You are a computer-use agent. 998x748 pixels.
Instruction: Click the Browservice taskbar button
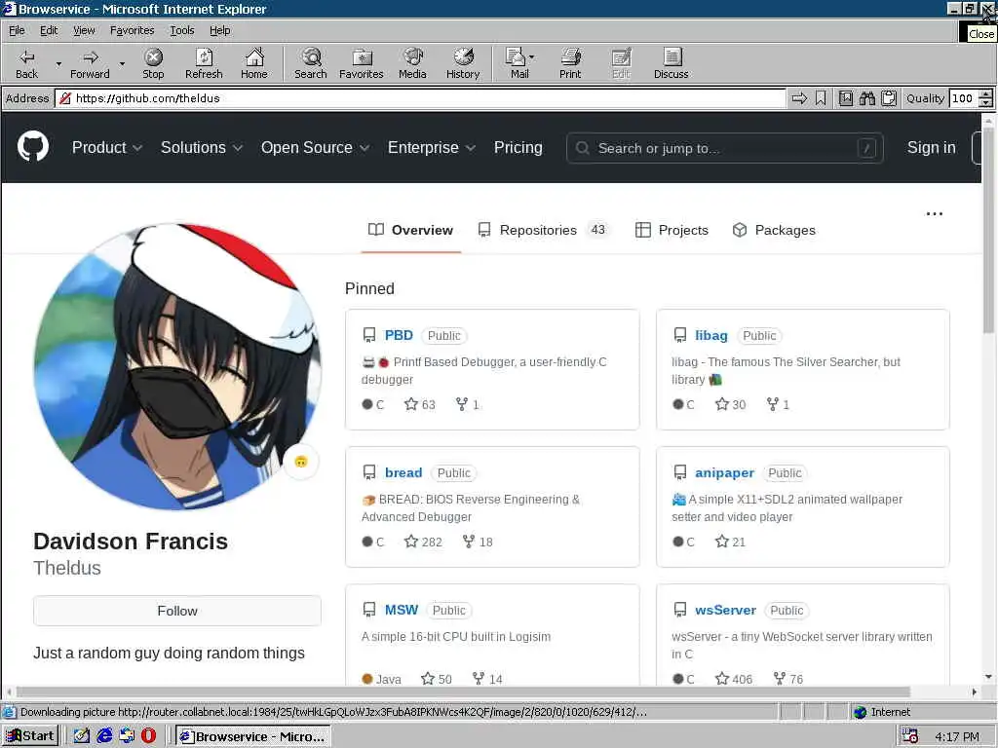click(252, 736)
